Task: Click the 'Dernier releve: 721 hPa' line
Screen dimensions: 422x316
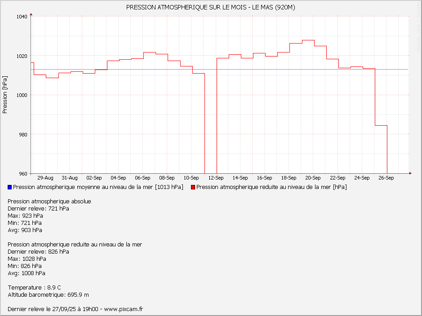Action: click(x=38, y=209)
